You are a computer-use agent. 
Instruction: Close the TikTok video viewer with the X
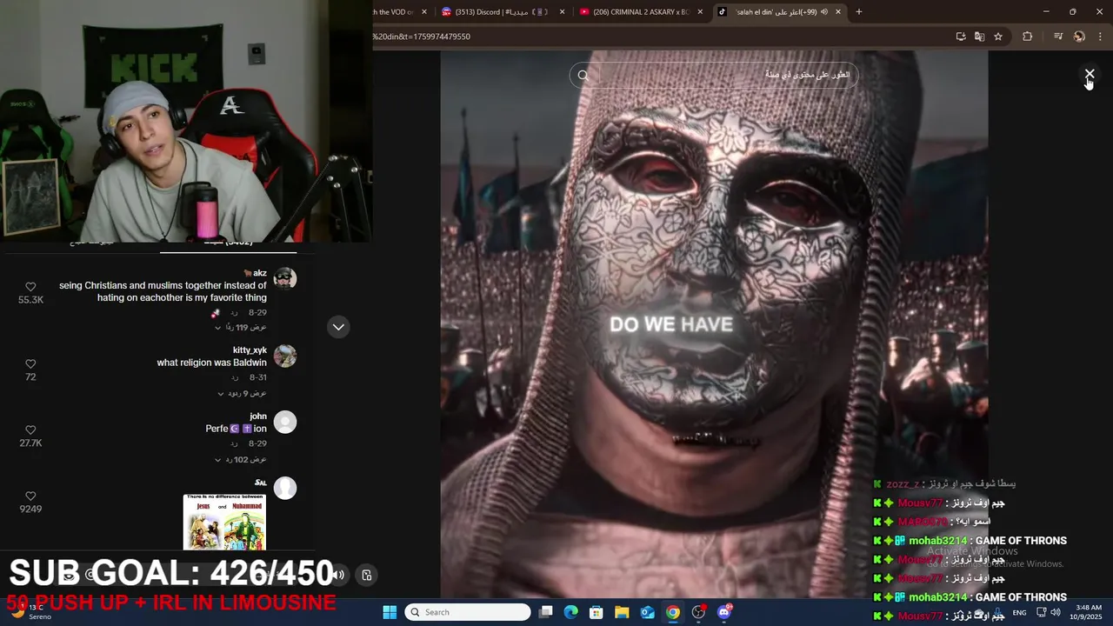[1089, 75]
